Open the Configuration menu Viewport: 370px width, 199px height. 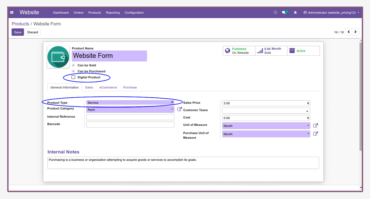pos(134,12)
